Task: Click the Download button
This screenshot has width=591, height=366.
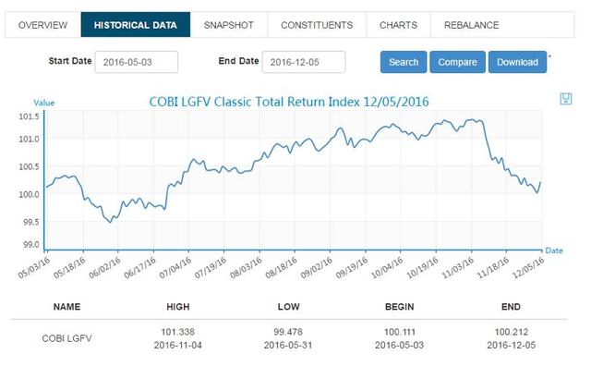Action: pyautogui.click(x=517, y=62)
